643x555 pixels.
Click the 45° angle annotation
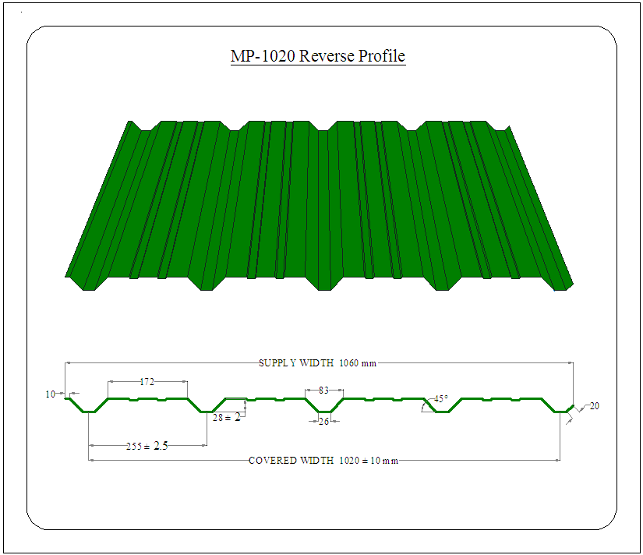click(x=441, y=399)
